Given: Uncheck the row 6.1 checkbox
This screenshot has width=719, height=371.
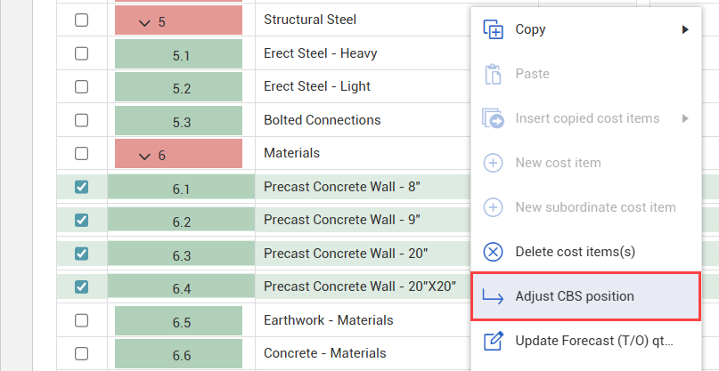Looking at the screenshot, I should tap(81, 187).
